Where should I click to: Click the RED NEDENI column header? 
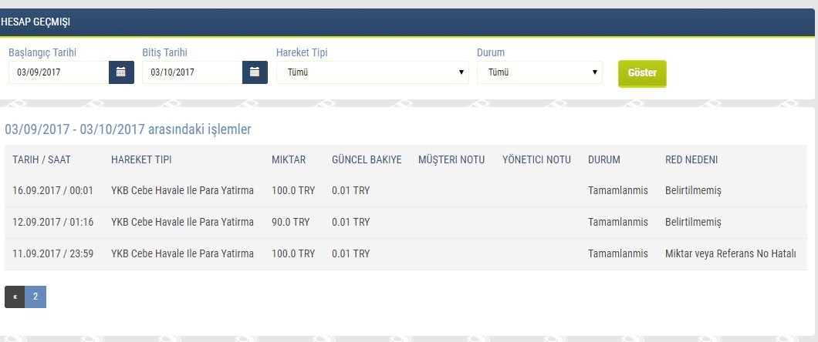pyautogui.click(x=691, y=159)
